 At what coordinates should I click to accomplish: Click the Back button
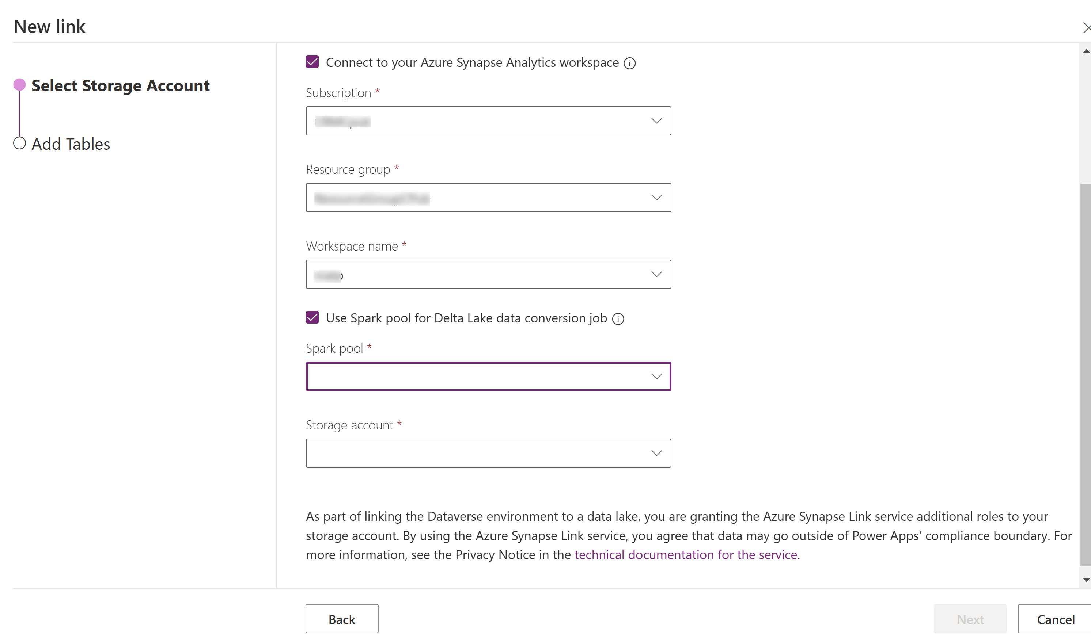point(340,618)
